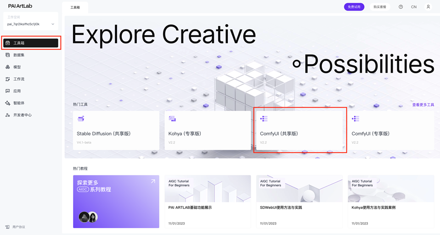Open Kohya使用方法与实践案例 tutorial thumbnail
440x235 pixels.
391,189
